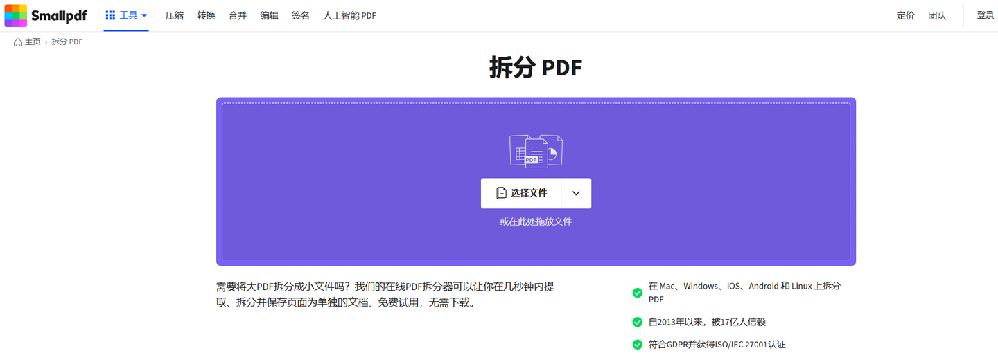This screenshot has width=998, height=362.
Task: Click the checkmark beside Mac、Windows platforms line
Action: pyautogui.click(x=638, y=293)
